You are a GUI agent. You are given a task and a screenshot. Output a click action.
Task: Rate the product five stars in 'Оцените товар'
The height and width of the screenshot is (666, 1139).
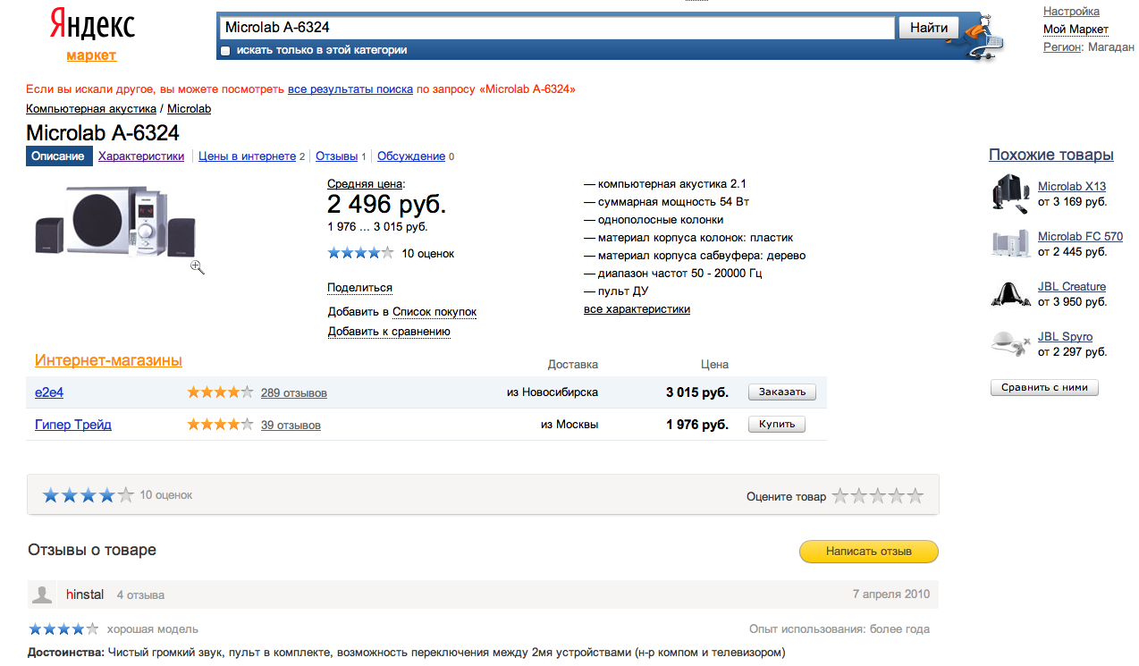(915, 496)
